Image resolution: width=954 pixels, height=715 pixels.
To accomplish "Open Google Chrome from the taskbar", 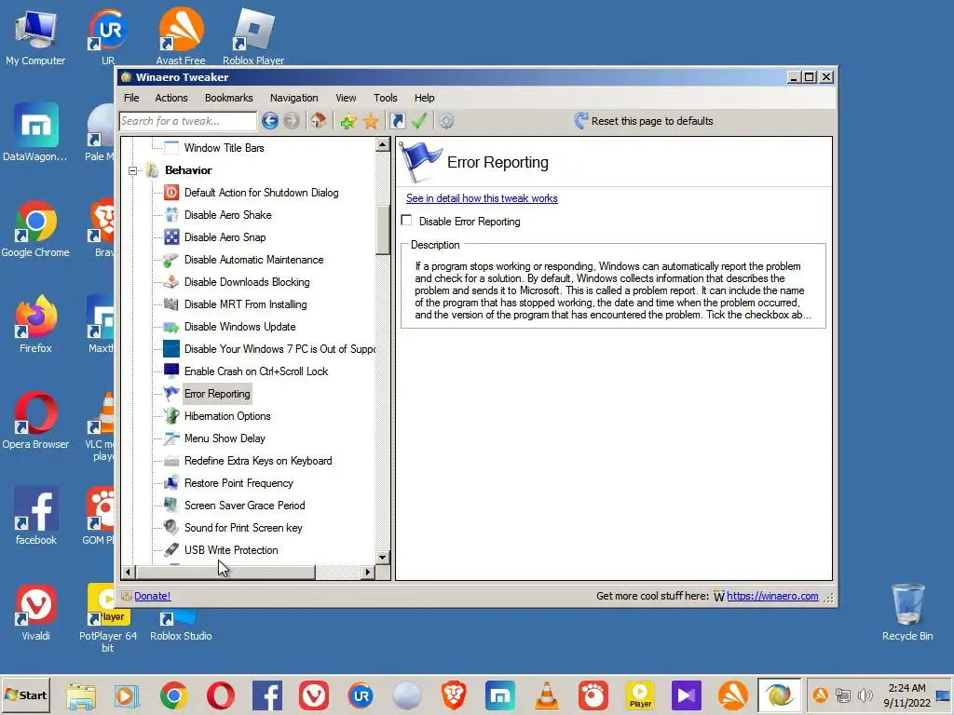I will pos(173,695).
